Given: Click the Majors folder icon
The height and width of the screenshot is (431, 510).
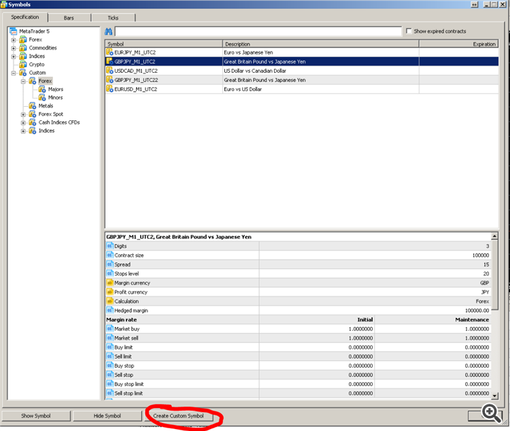Looking at the screenshot, I should [x=42, y=89].
